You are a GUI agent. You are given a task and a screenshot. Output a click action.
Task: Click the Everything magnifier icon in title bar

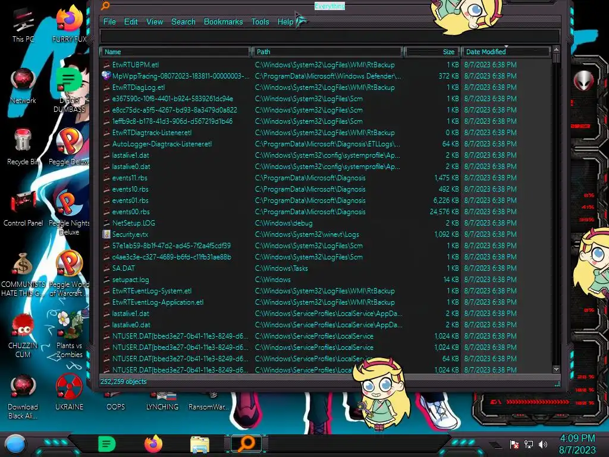(105, 5)
